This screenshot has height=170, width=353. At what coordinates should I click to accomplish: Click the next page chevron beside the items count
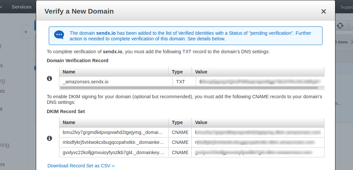click(351, 42)
